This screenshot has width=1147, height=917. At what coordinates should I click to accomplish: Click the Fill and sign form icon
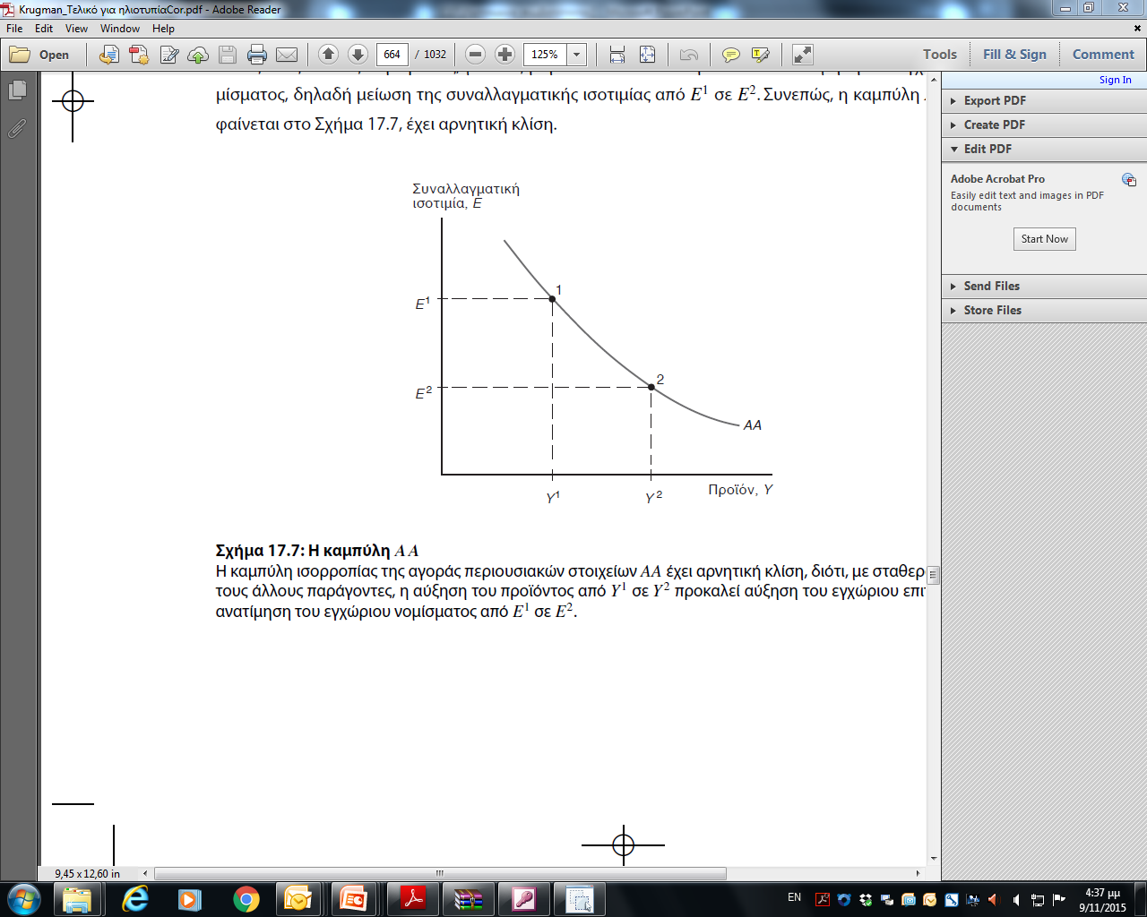coord(169,55)
